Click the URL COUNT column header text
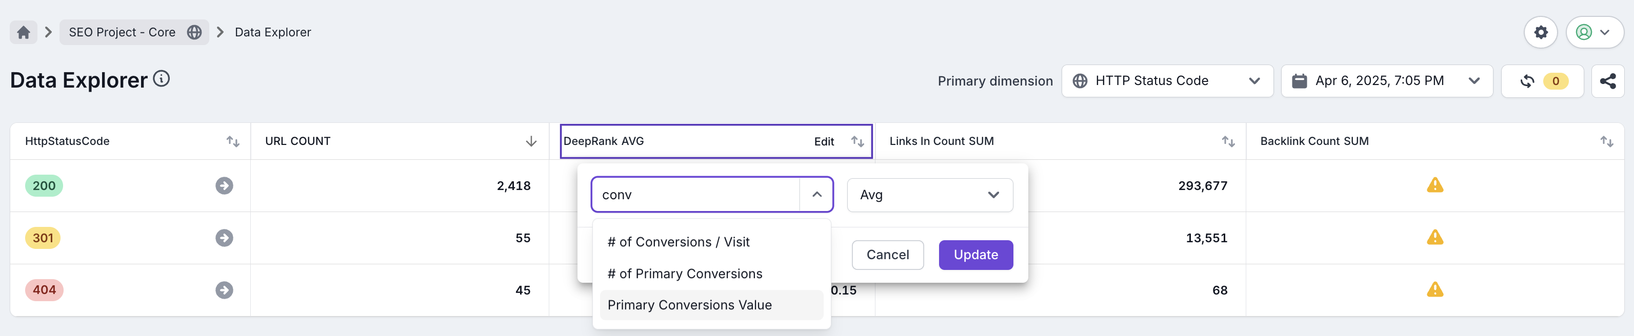The height and width of the screenshot is (336, 1634). pyautogui.click(x=297, y=141)
